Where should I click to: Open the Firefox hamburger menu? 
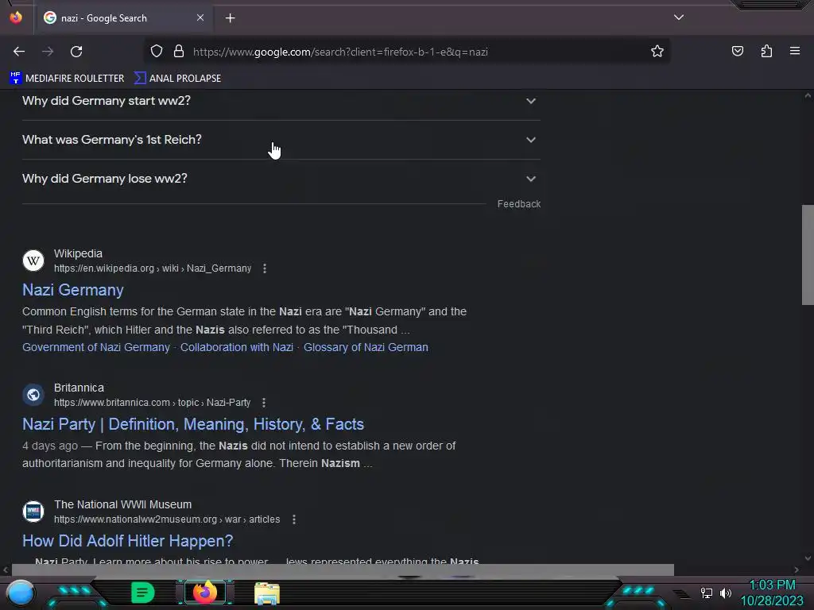[795, 51]
